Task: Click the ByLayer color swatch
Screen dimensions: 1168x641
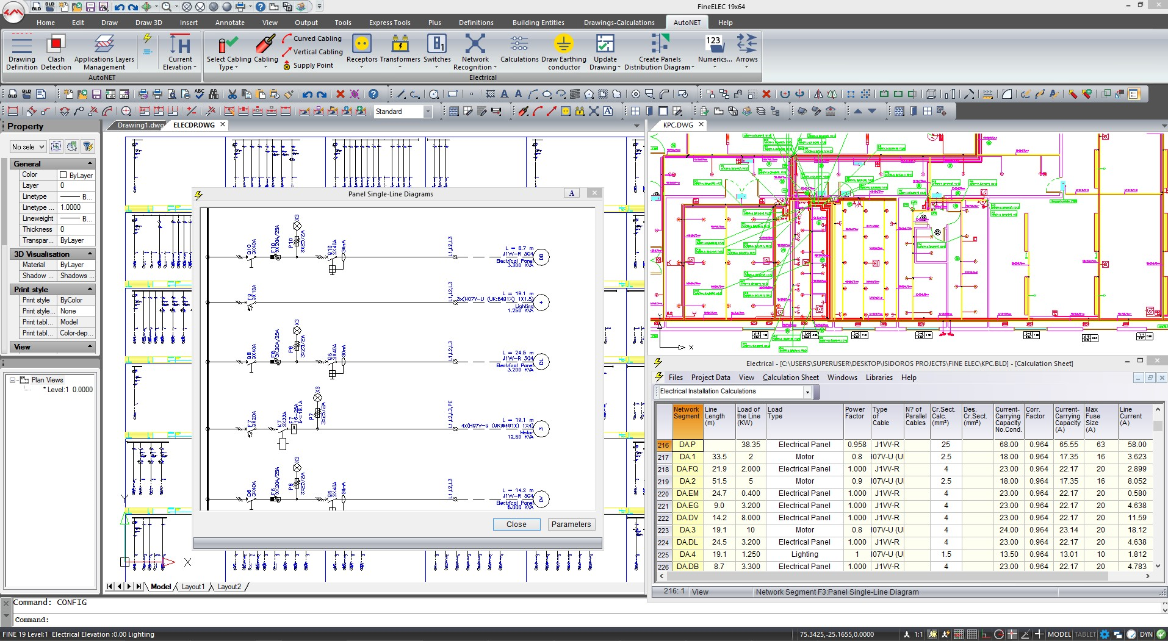Action: pos(63,175)
